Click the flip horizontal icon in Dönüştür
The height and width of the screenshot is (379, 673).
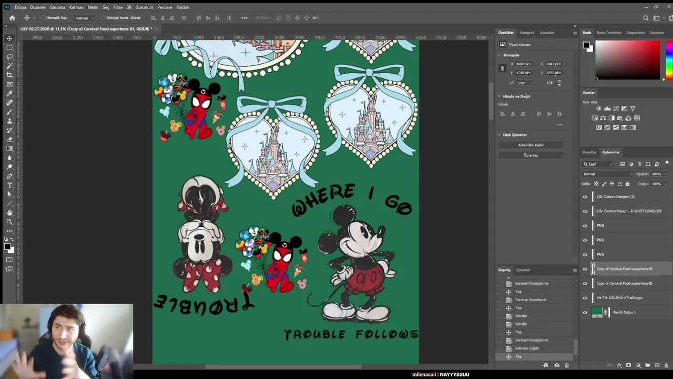tap(549, 83)
